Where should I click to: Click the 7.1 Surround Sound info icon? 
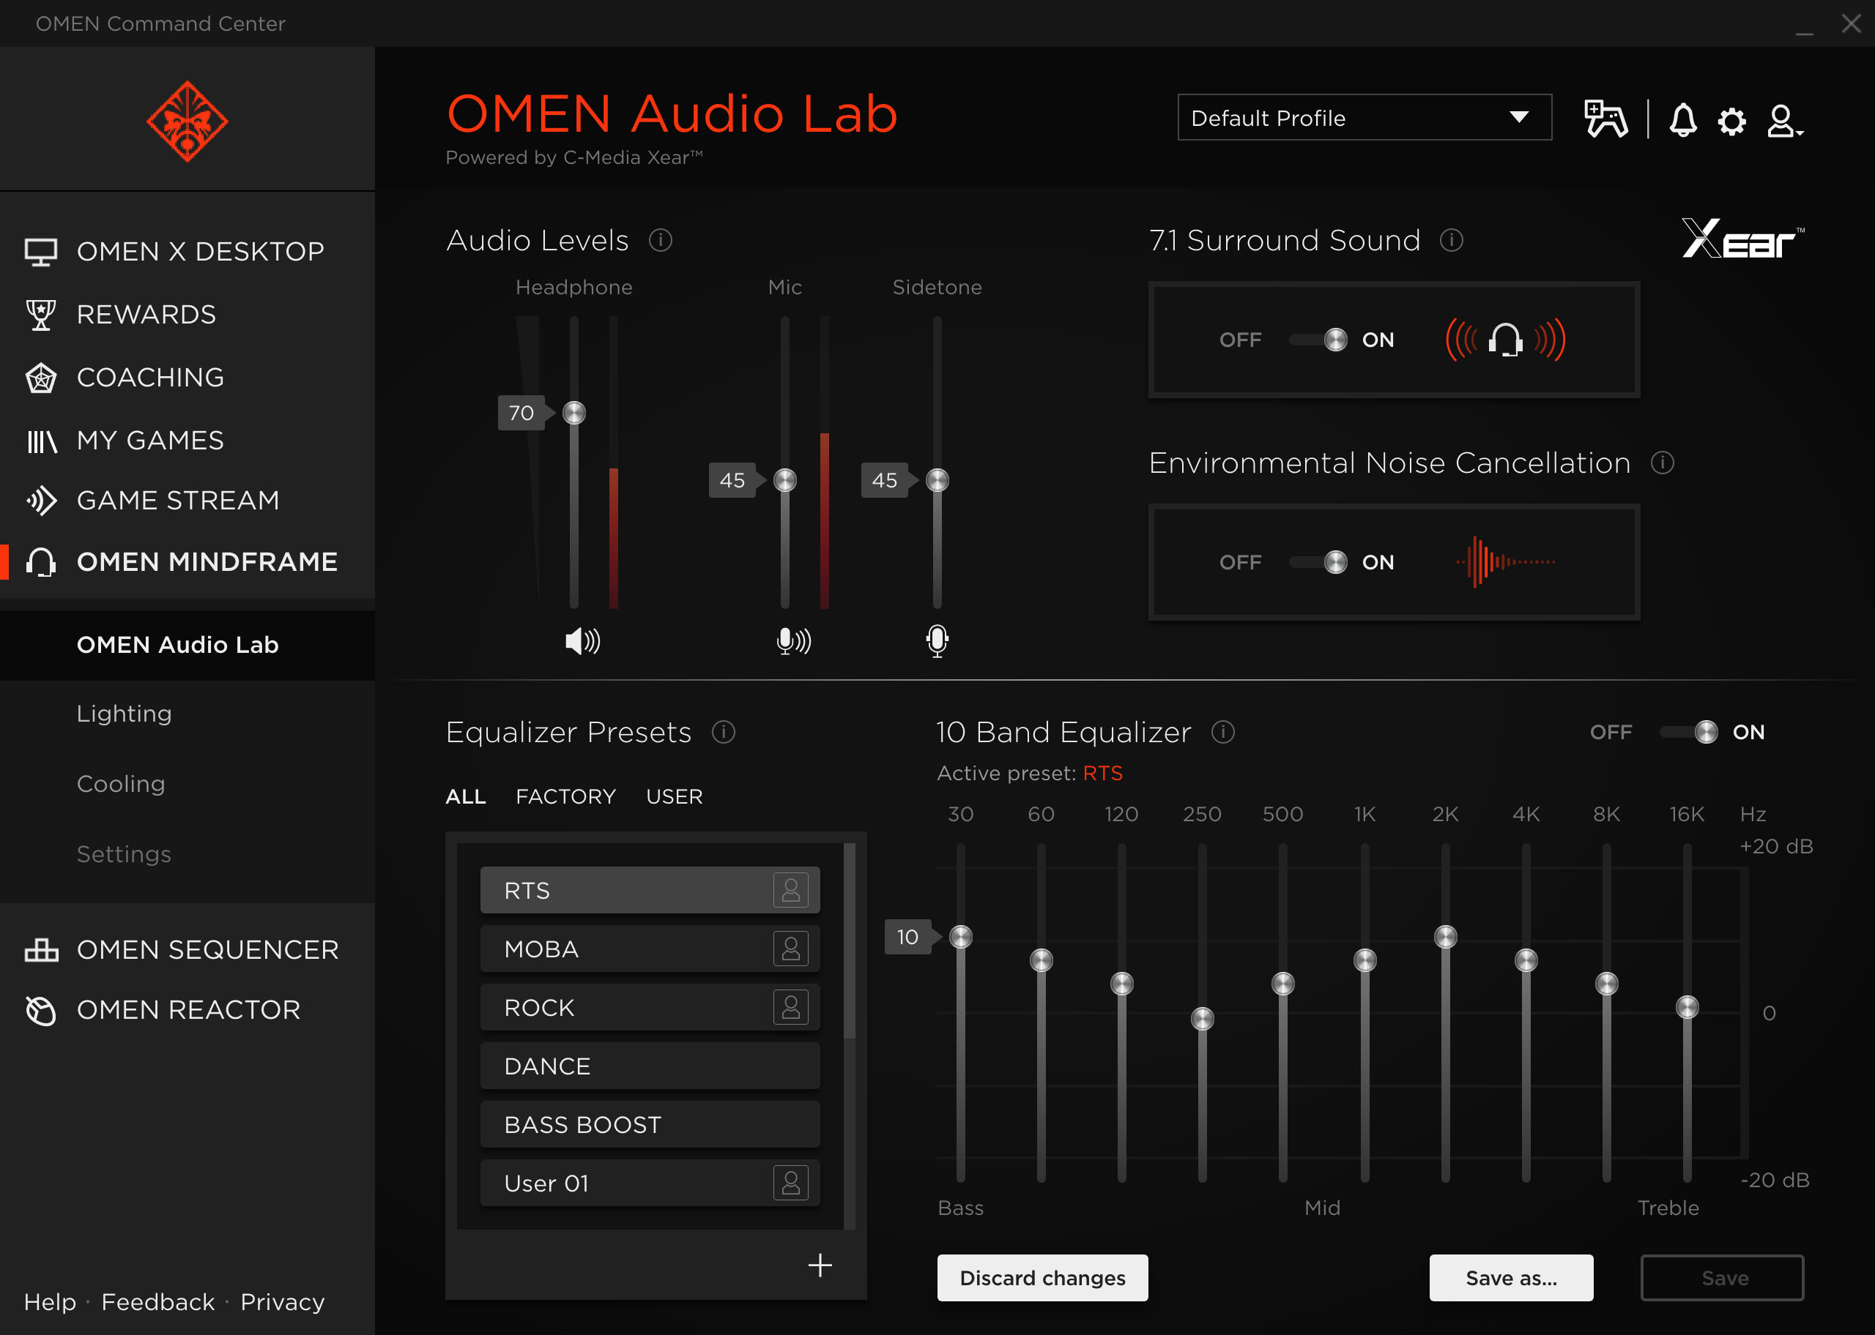(1452, 240)
